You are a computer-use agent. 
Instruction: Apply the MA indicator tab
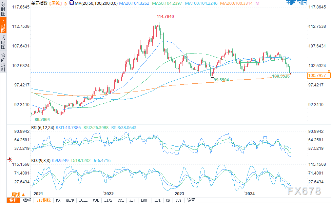[x=58, y=200]
